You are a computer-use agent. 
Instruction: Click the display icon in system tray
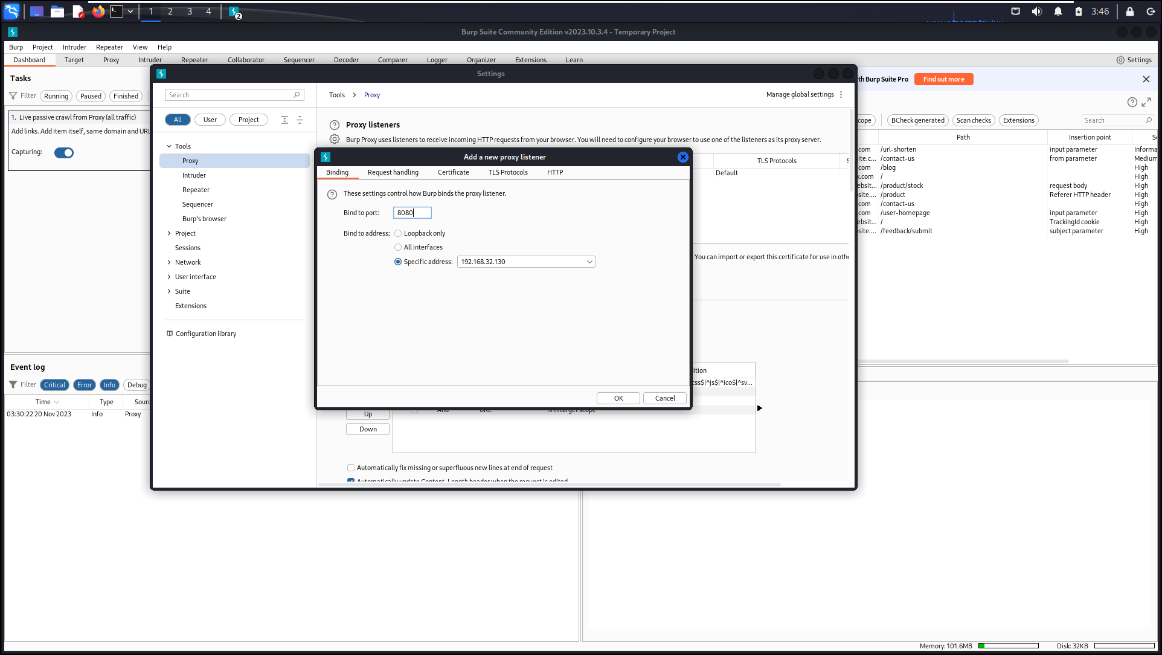pos(1016,11)
